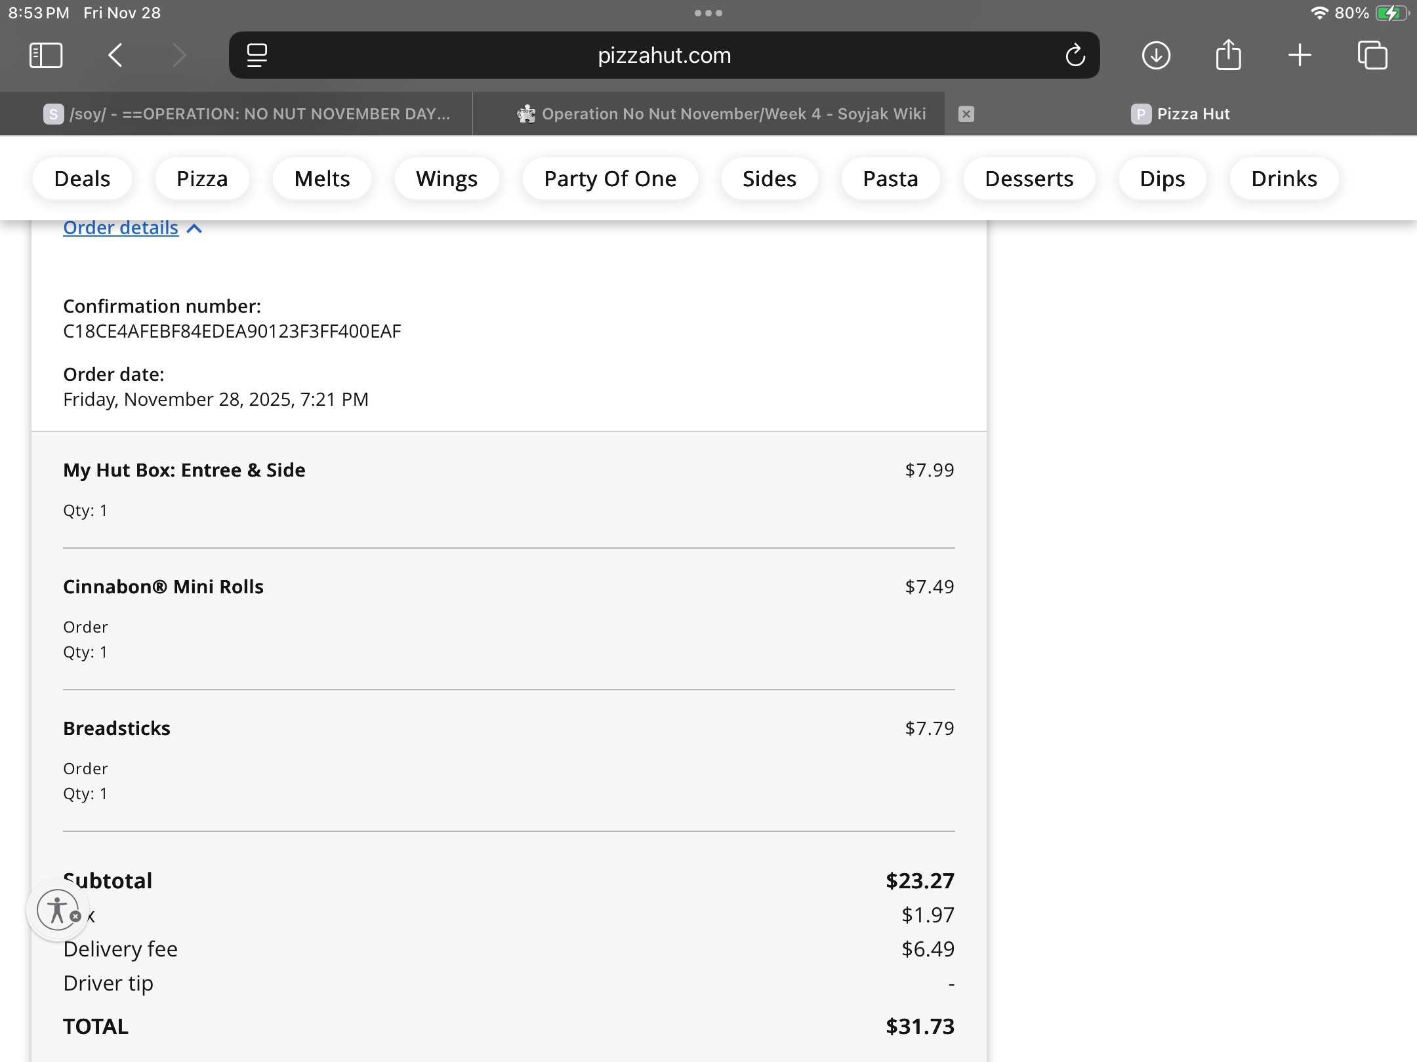Tap the pizzahut.com address bar
The width and height of the screenshot is (1417, 1062).
click(664, 55)
